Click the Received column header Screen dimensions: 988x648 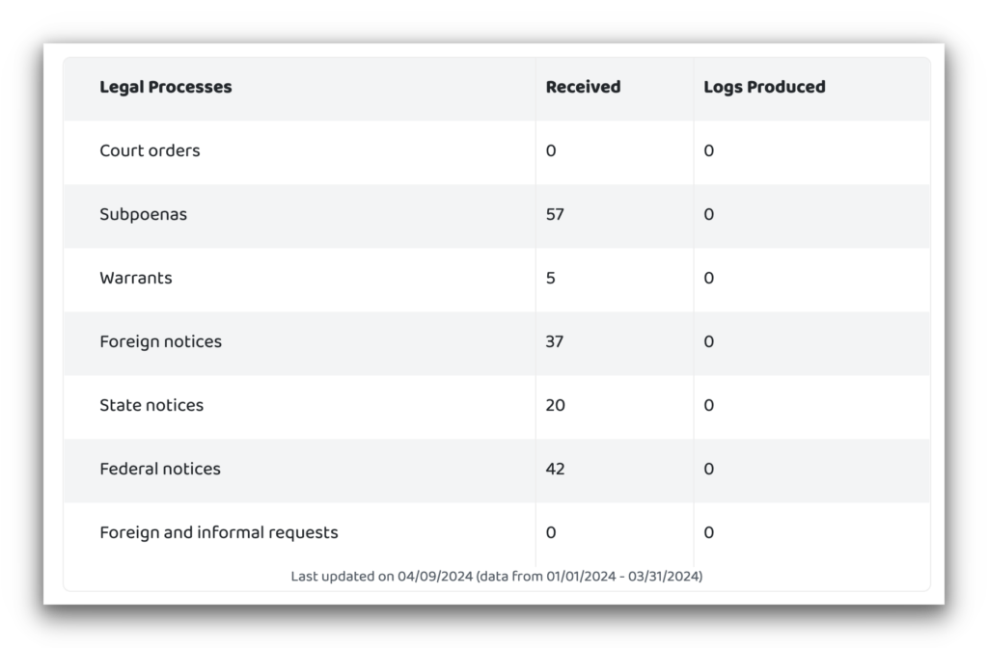[x=583, y=87]
